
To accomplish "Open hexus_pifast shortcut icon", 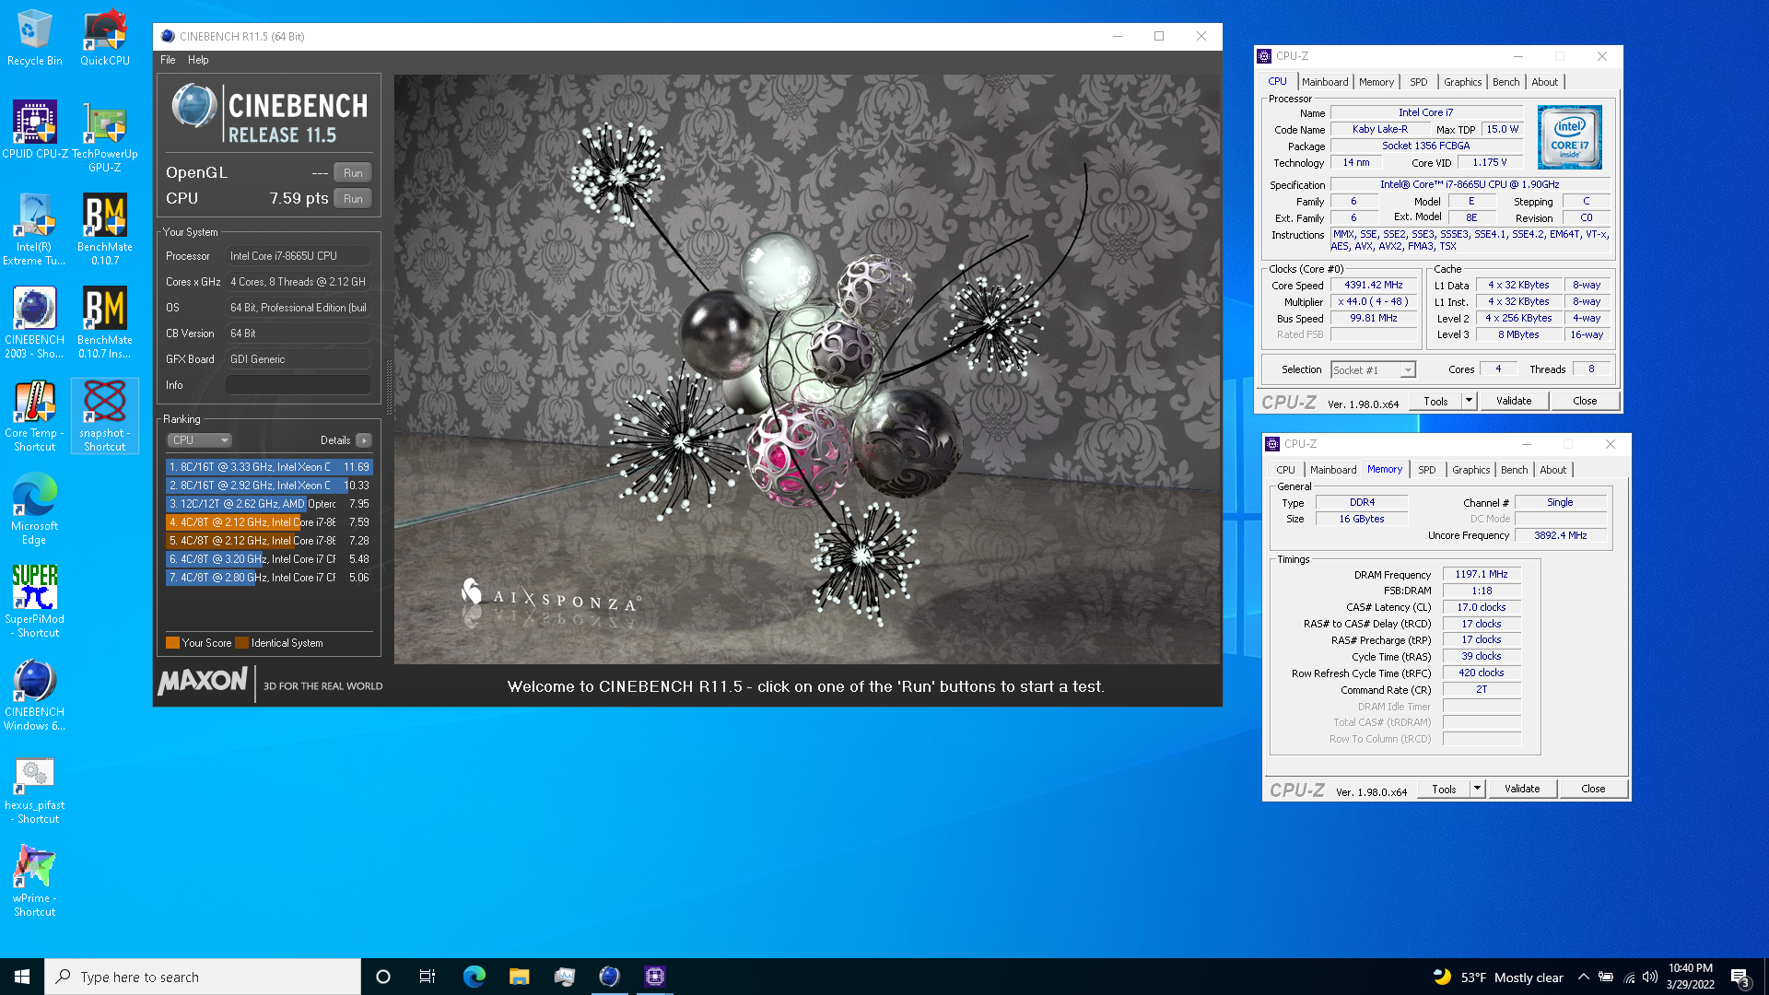I will 34,788.
